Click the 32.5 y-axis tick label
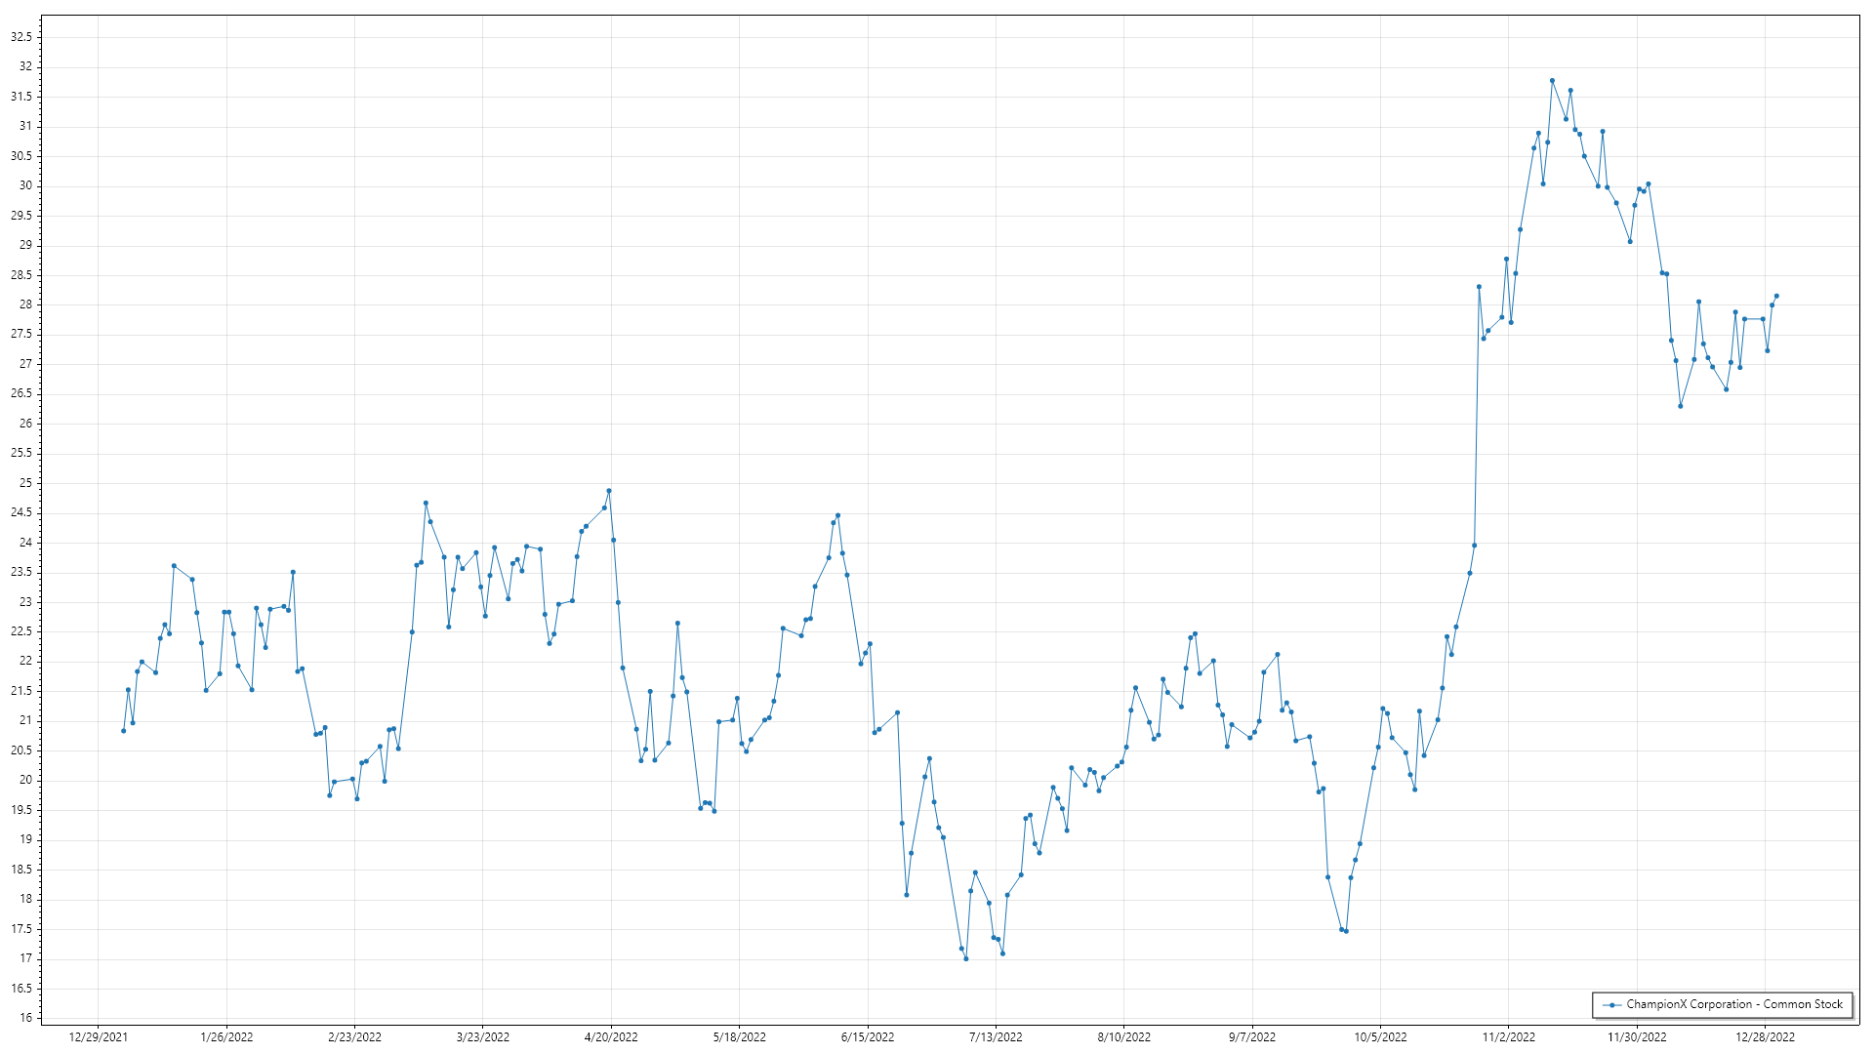The width and height of the screenshot is (1874, 1054). [x=21, y=37]
